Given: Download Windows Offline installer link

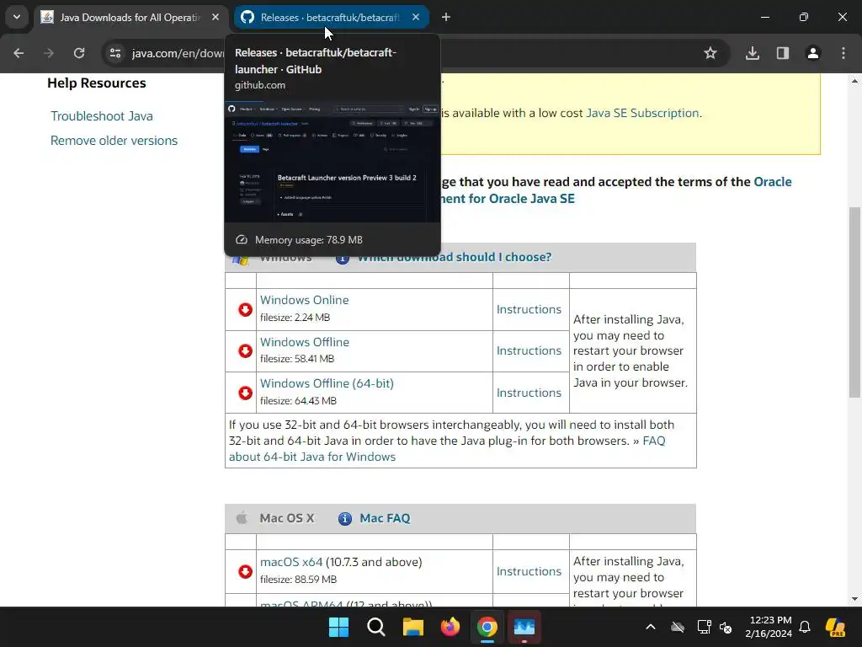Looking at the screenshot, I should pos(305,342).
